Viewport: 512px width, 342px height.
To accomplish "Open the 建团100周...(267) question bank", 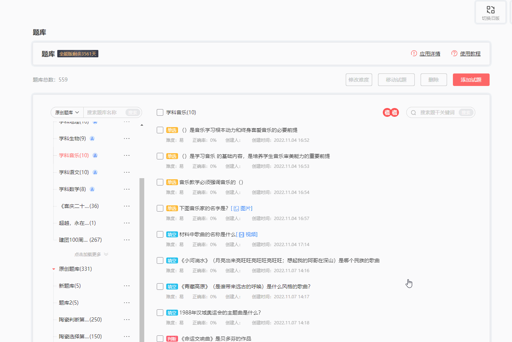I will (x=80, y=240).
